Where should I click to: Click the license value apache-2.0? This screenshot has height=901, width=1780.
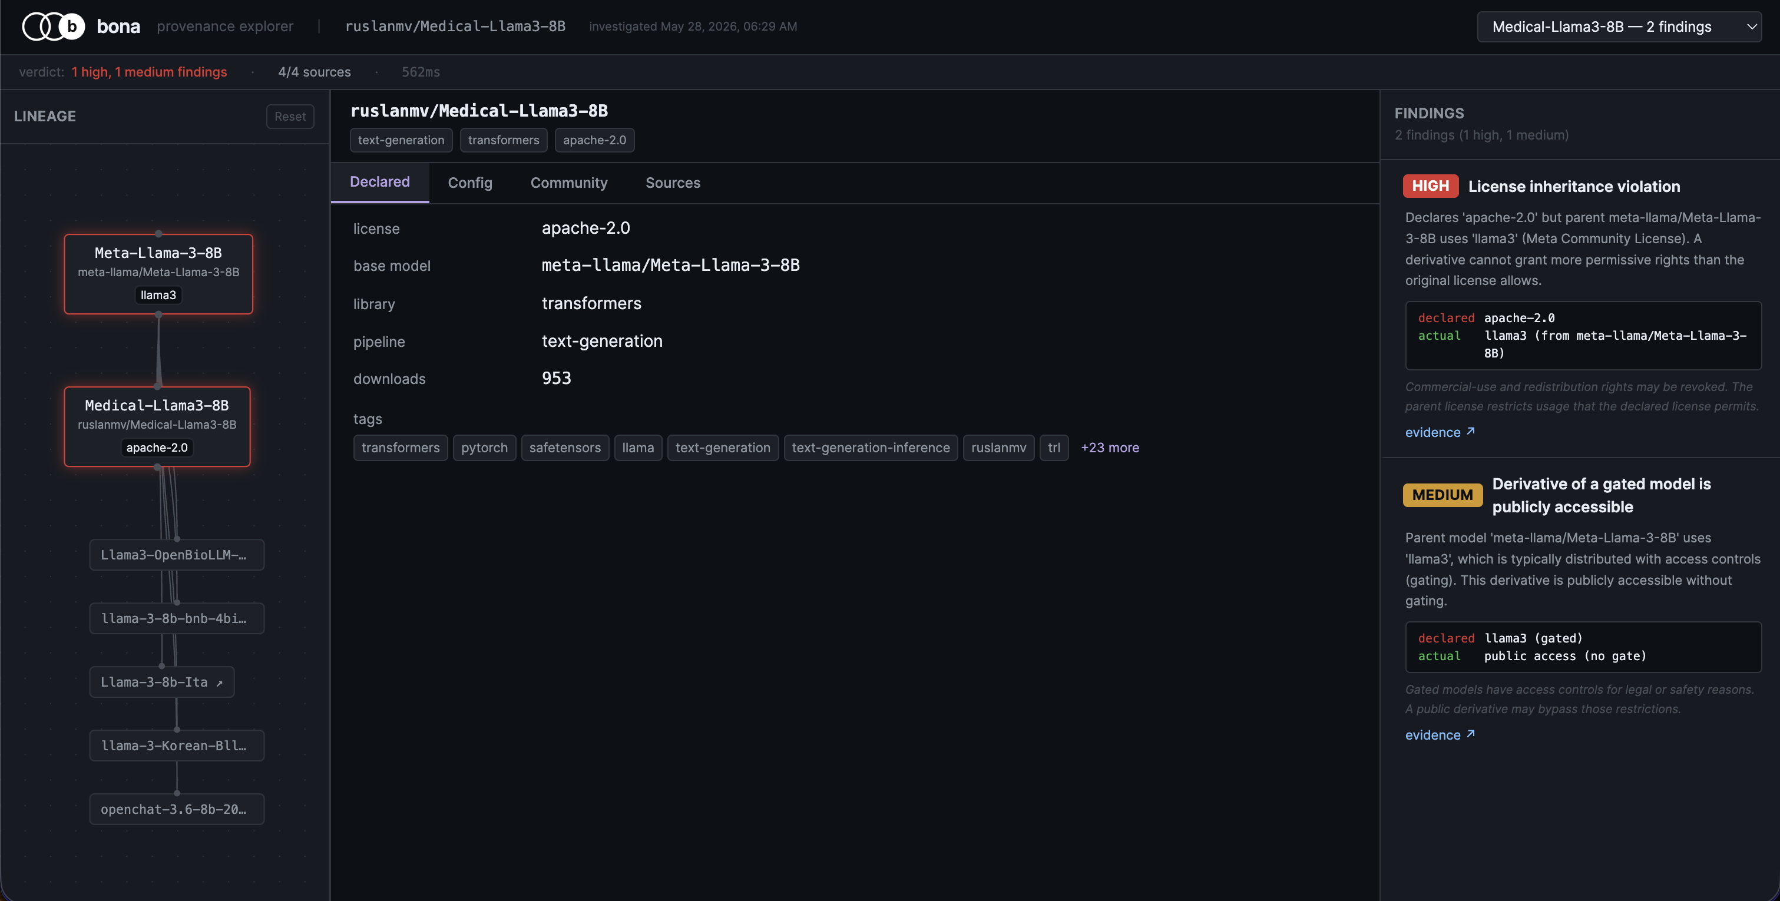pyautogui.click(x=586, y=228)
